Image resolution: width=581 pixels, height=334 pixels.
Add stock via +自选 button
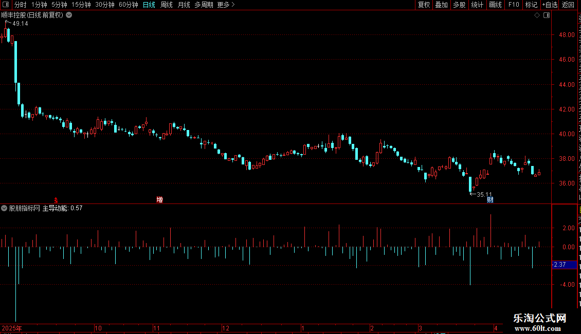click(x=550, y=5)
